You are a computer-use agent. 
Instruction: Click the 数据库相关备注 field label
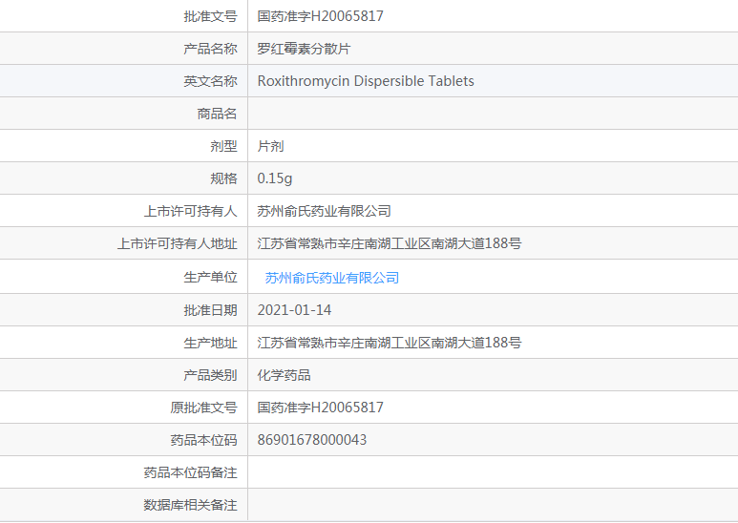[190, 505]
